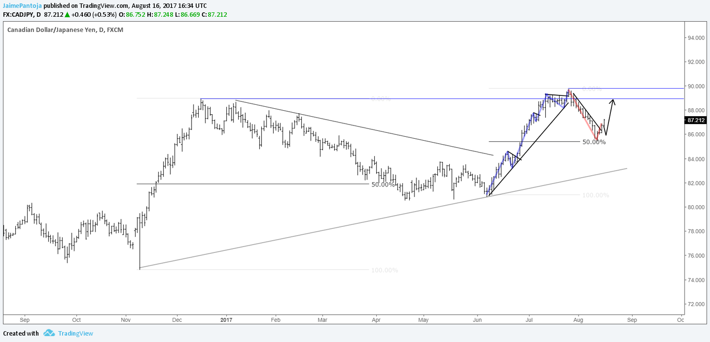The image size is (710, 342).
Task: Click the green up-arrow change indicator
Action: 67,15
